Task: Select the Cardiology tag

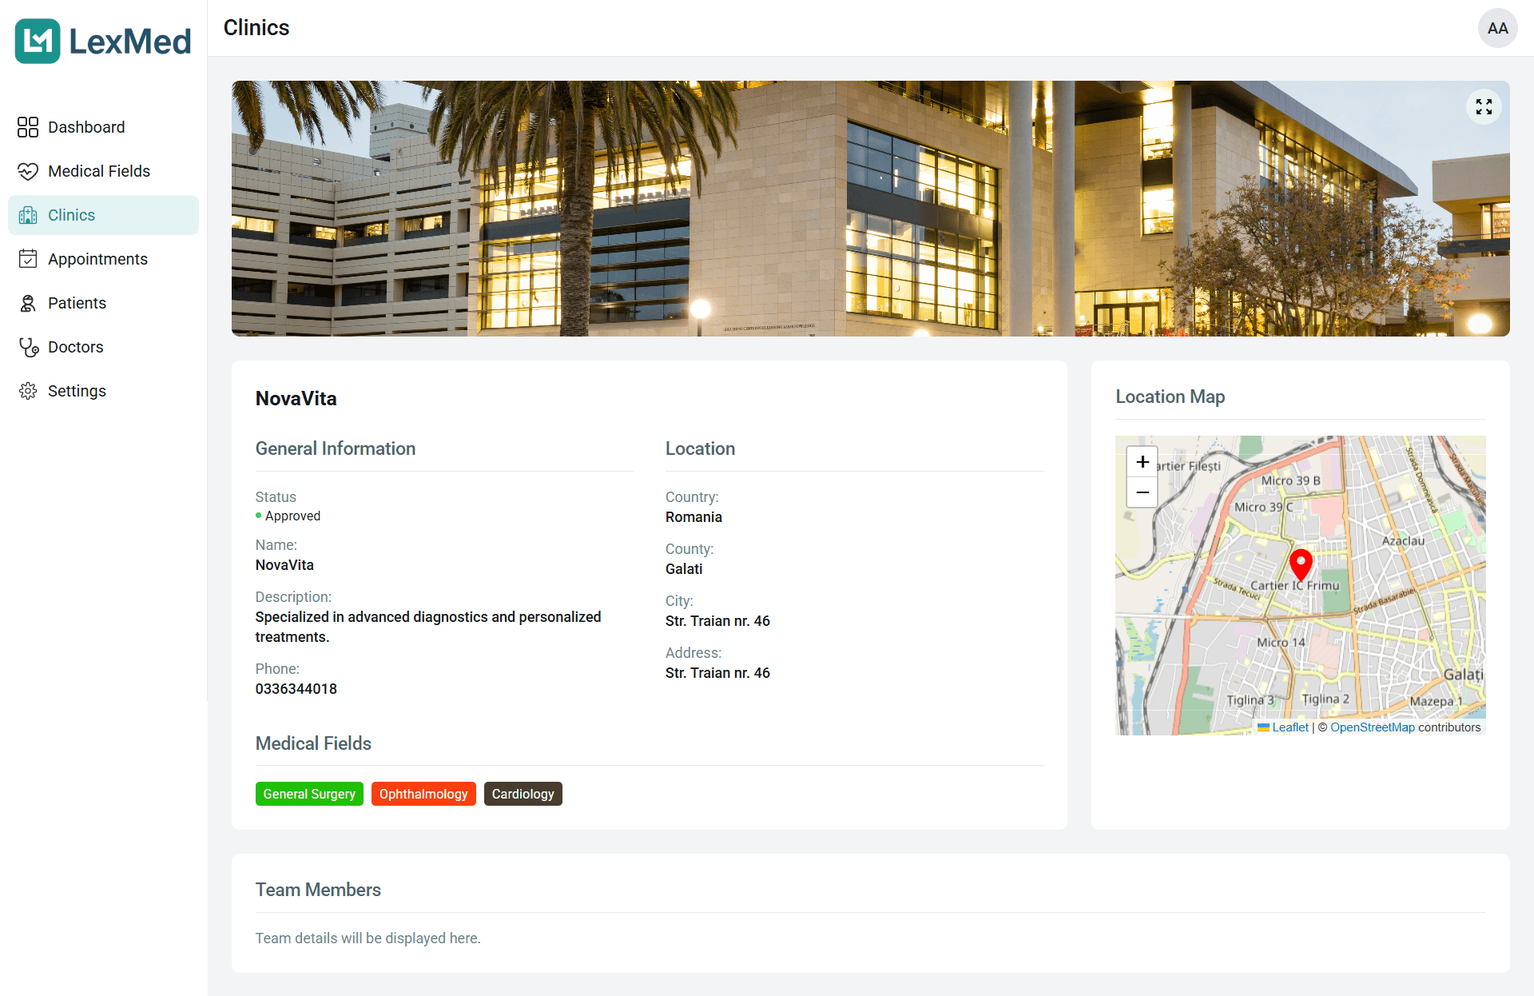Action: click(x=523, y=794)
